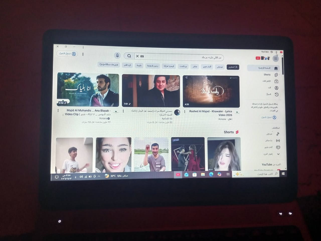The width and height of the screenshot is (321, 241).
Task: Select the All content chip
Action: pyautogui.click(x=233, y=67)
